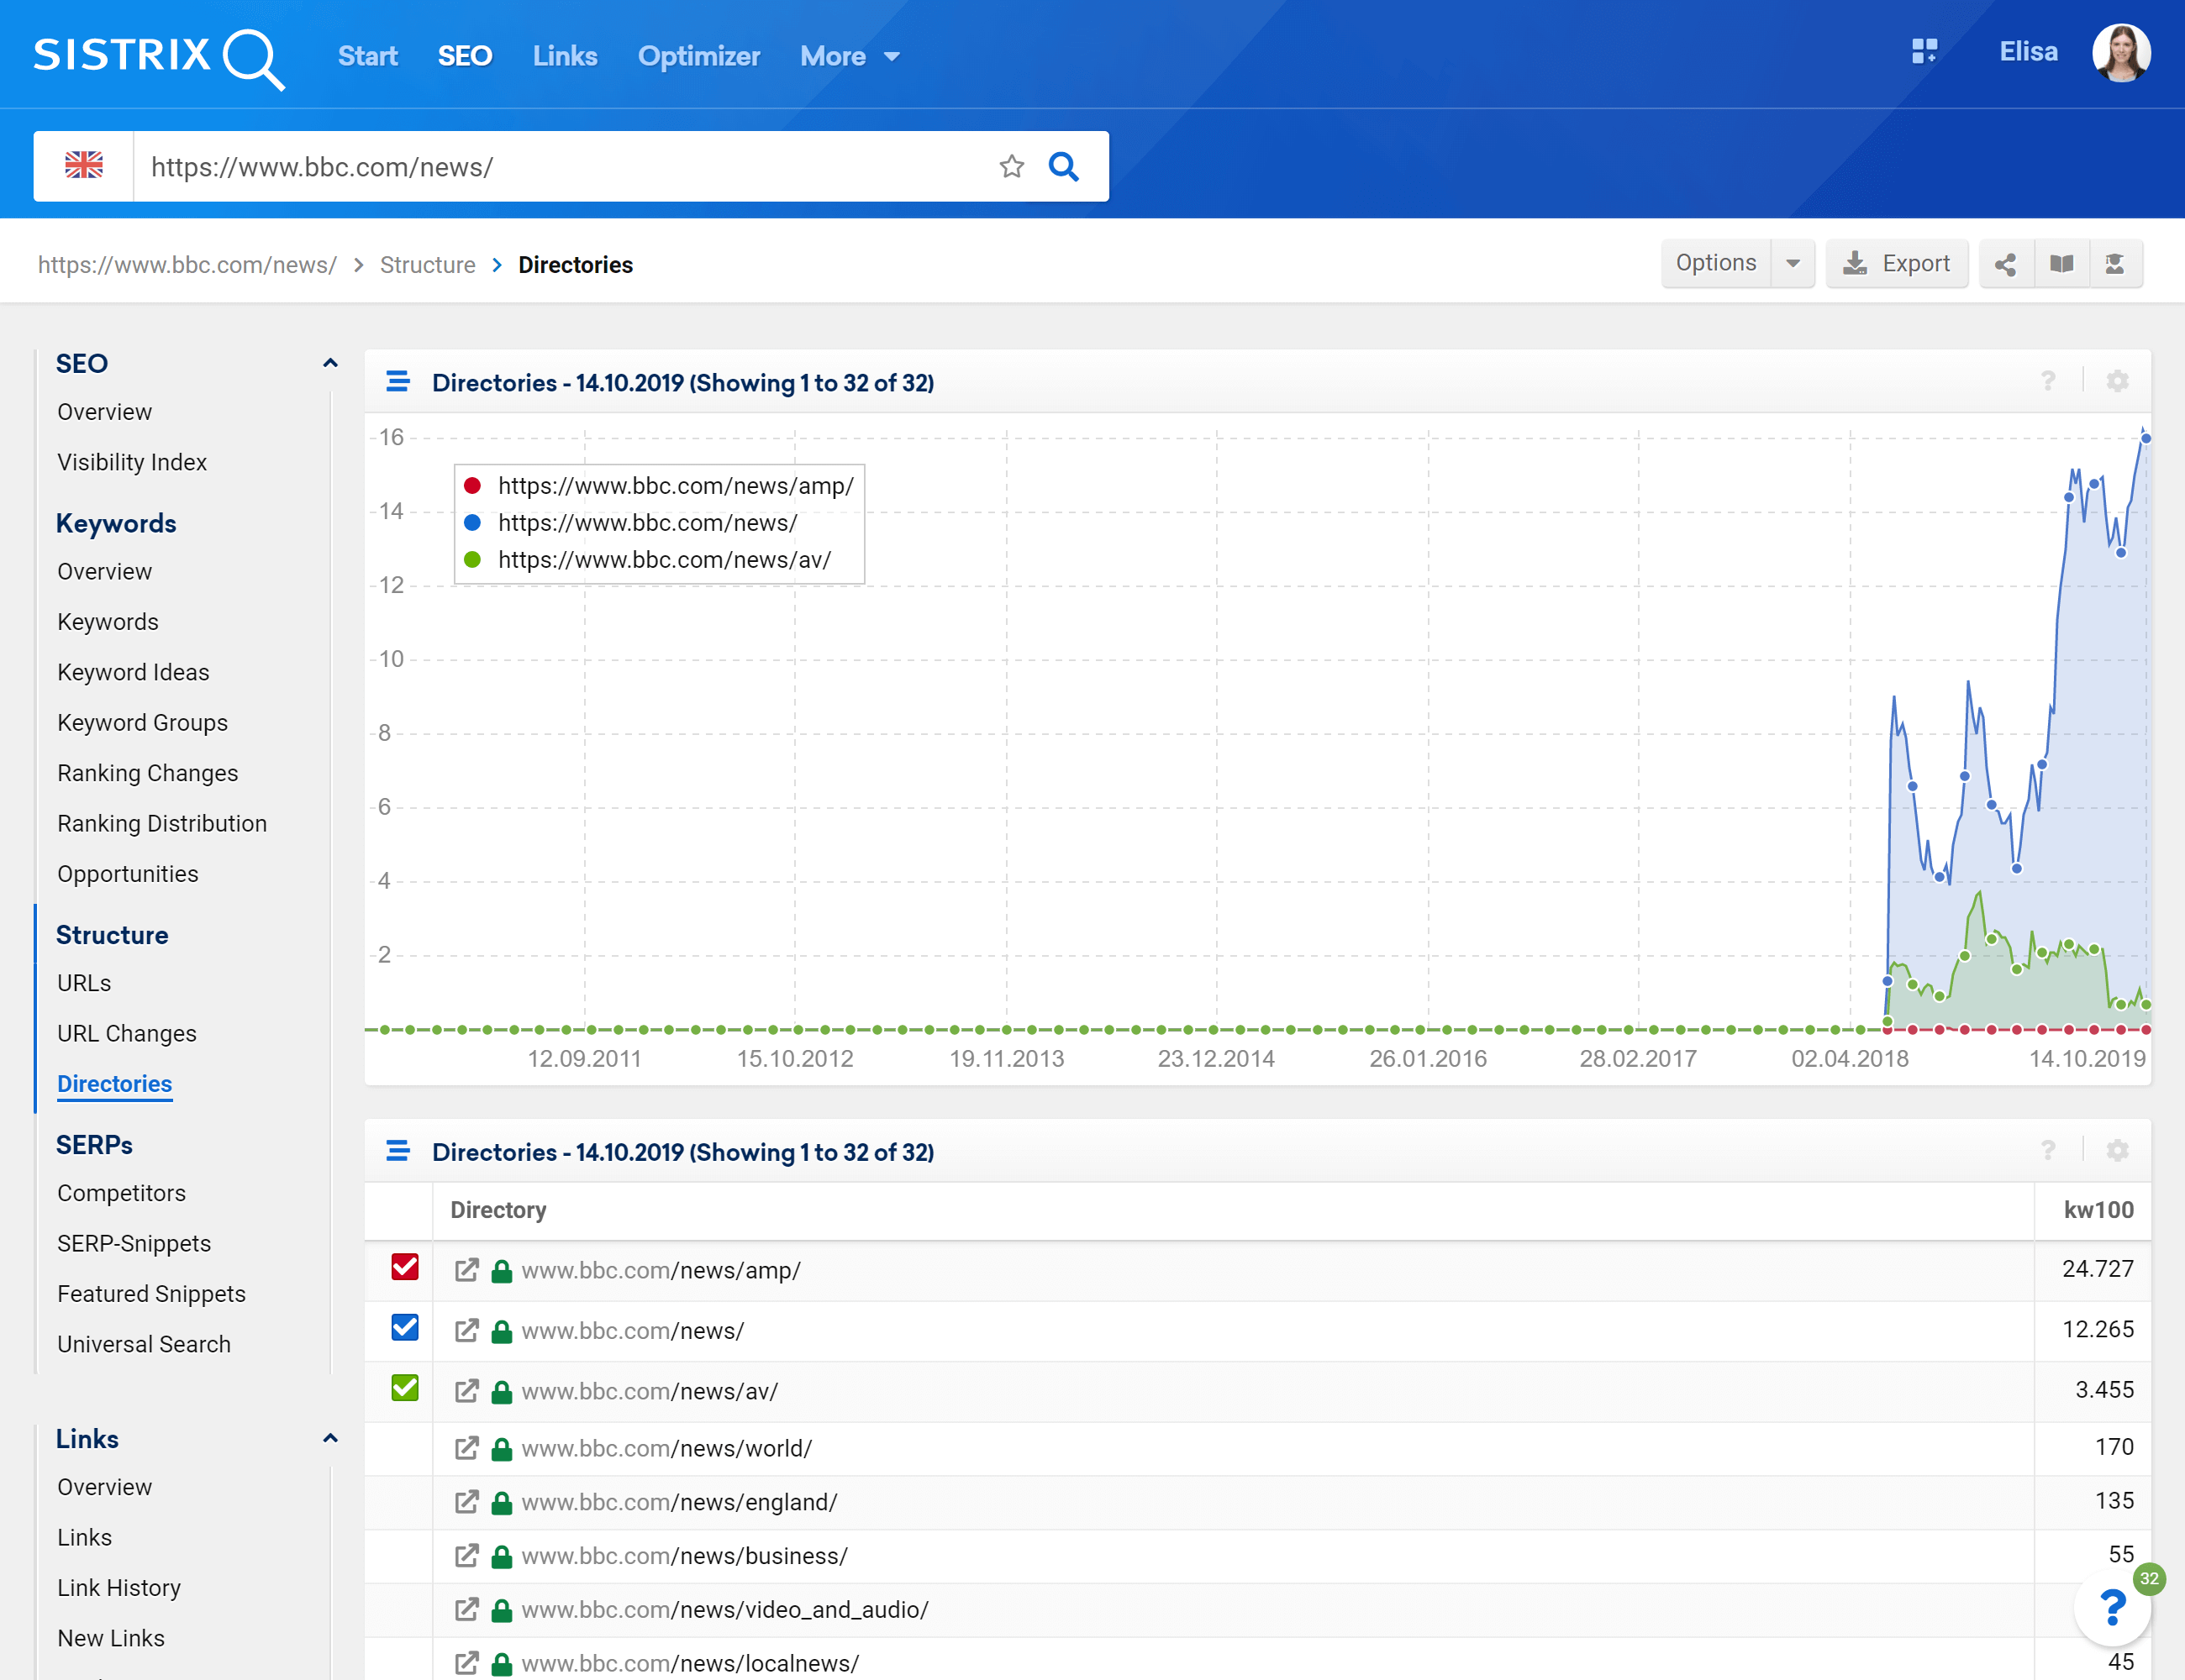This screenshot has height=1680, width=2185.
Task: Open Ranking Distribution in sidebar
Action: click(162, 823)
